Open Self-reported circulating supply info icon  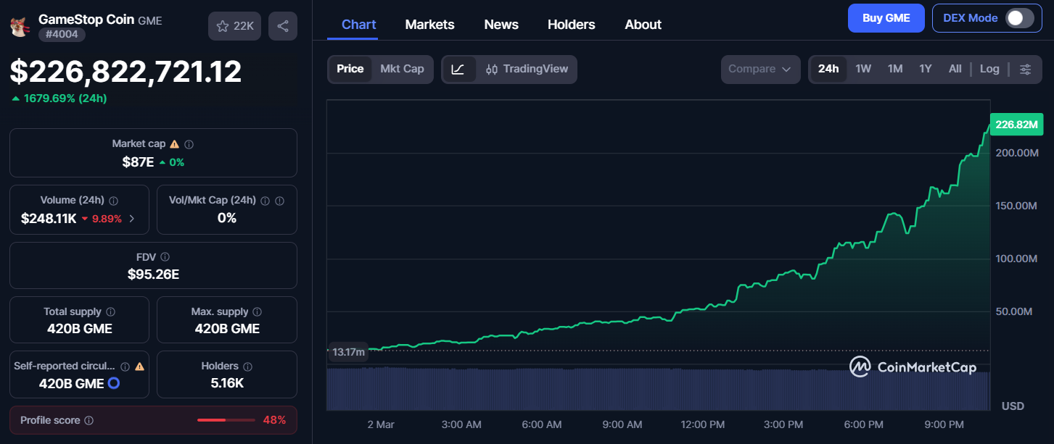(125, 366)
